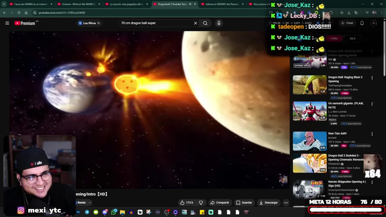Screen dimensions: 386x217
Task: Open Naruto Shippuden Opening 6 Sing (HD) title
Action: [347, 184]
